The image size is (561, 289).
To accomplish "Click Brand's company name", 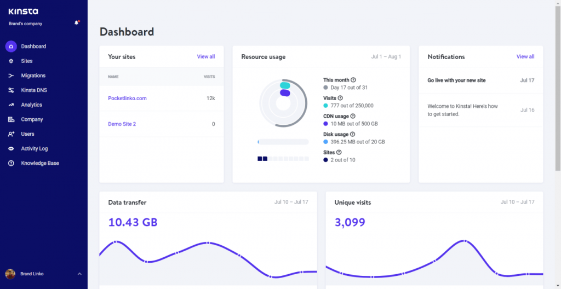I will 25,24.
